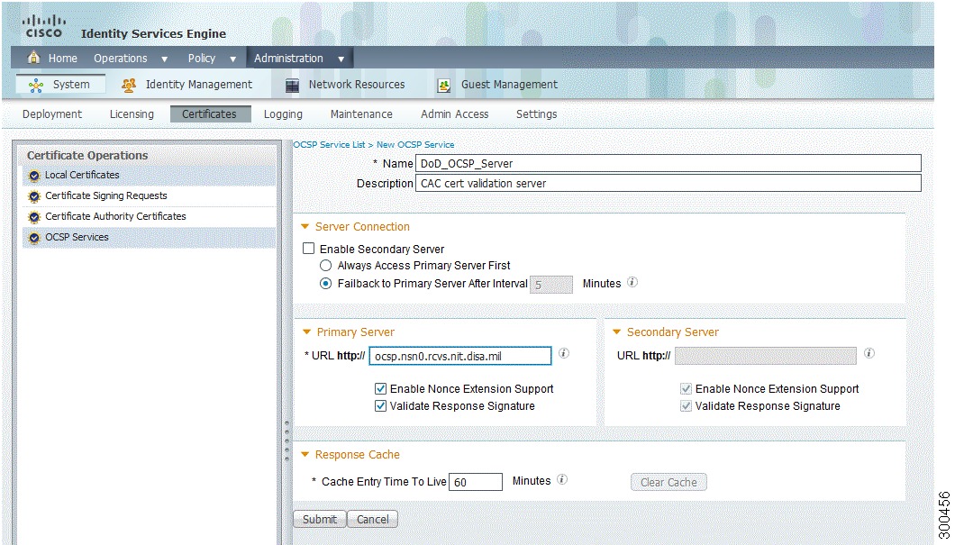Image resolution: width=955 pixels, height=545 pixels.
Task: Open the Licensing tab
Action: click(x=132, y=114)
